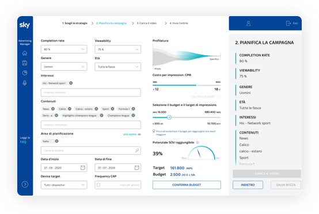Open the pie chart reports icon
The width and height of the screenshot is (319, 214).
(25, 72)
